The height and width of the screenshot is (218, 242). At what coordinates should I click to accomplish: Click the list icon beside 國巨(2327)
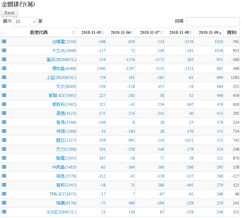[x=4, y=140]
